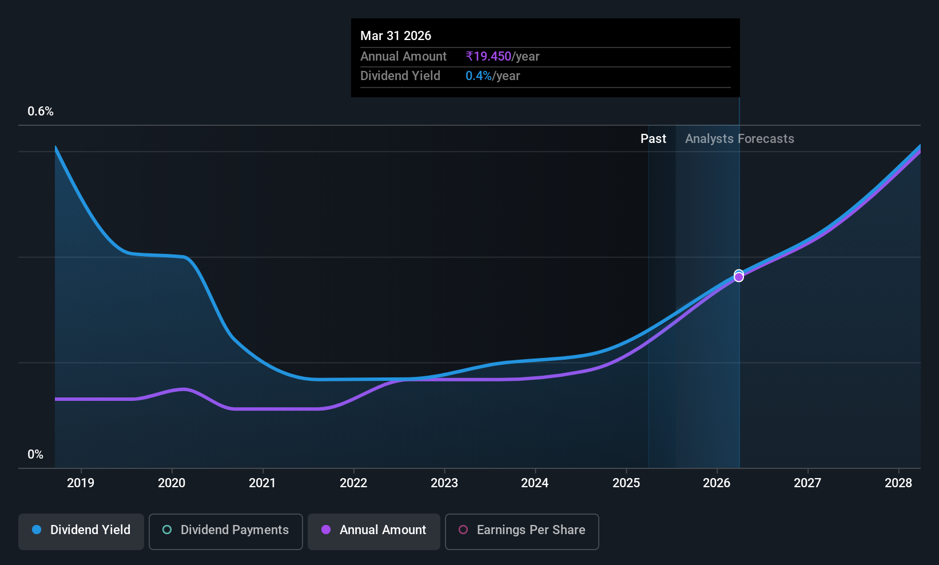The image size is (939, 565).
Task: Click the ₹19.450/year tooltip value
Action: 503,57
